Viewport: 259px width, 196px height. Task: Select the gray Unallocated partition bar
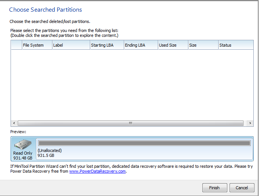pos(144,143)
